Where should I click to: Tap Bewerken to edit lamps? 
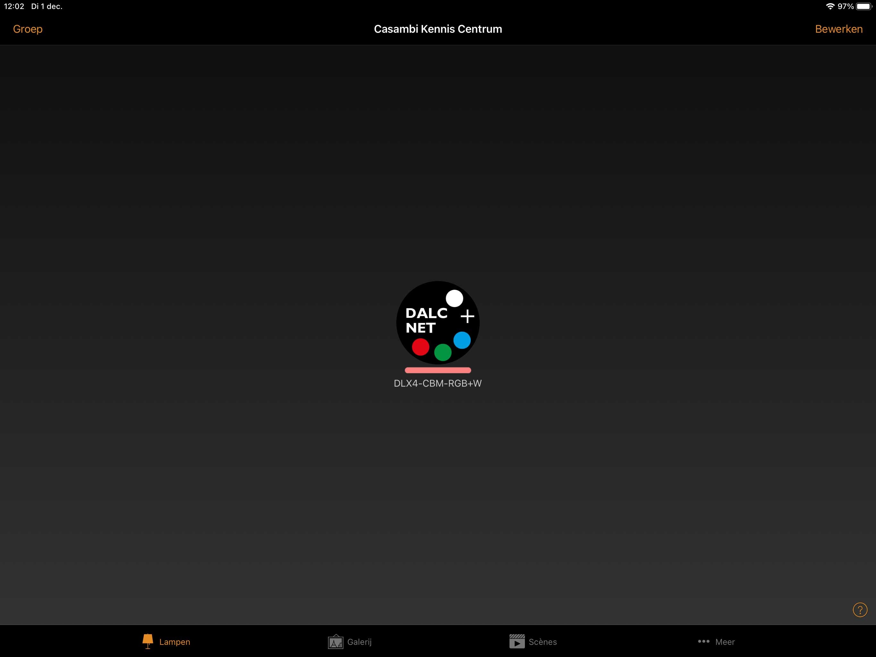click(838, 29)
